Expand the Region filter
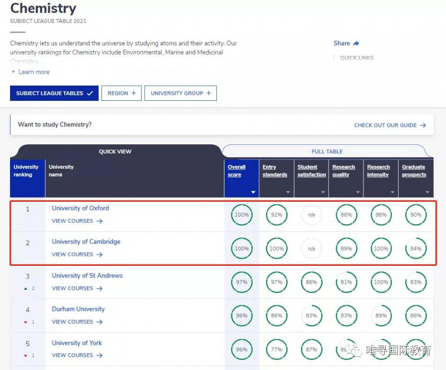The height and width of the screenshot is (370, 446). coord(122,93)
